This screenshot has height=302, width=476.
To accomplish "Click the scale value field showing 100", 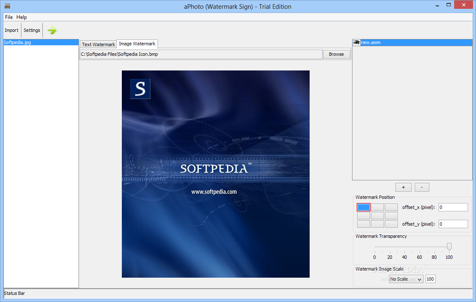I will click(431, 279).
